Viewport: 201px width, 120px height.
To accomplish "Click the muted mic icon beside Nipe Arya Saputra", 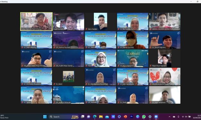I will pos(150,66).
